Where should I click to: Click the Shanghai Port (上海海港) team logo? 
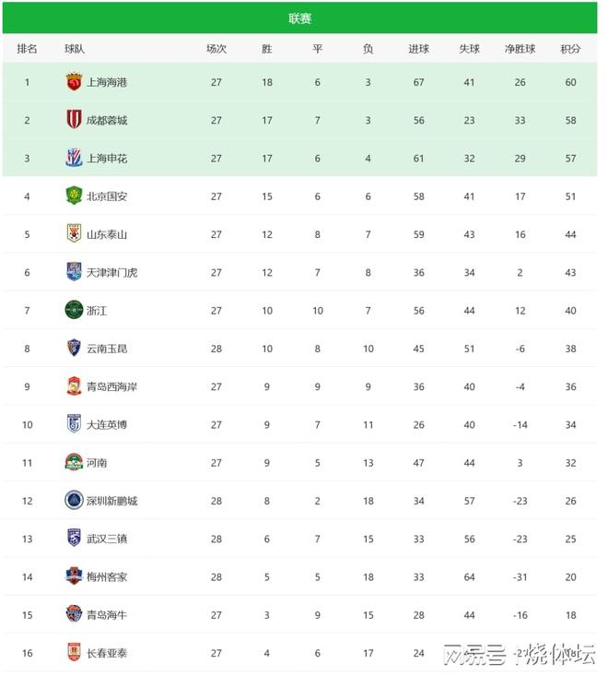click(74, 82)
